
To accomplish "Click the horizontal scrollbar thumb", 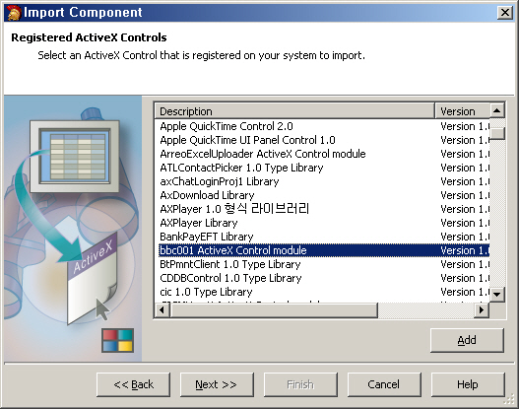I will tap(274, 310).
